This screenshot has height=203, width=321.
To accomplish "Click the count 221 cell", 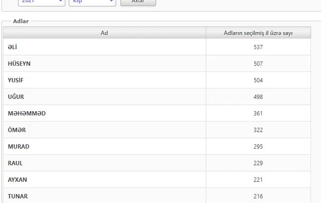I will tap(258, 179).
